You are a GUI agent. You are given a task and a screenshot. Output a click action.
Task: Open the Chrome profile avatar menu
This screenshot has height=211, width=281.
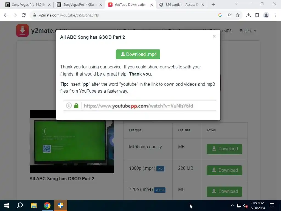(266, 15)
